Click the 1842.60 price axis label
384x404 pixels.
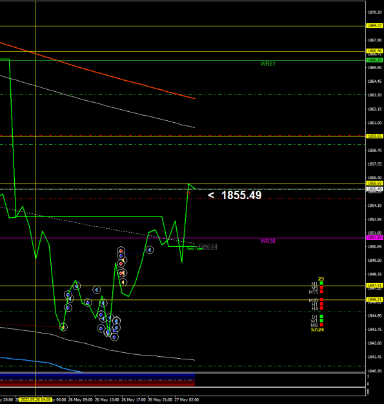[x=374, y=343]
